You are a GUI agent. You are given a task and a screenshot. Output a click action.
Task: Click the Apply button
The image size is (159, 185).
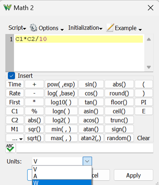[133, 175]
